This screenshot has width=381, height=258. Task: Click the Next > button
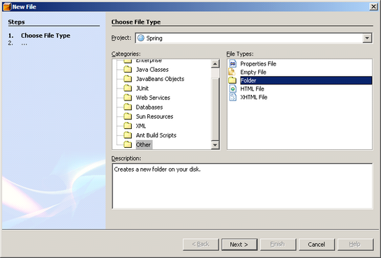pos(239,245)
